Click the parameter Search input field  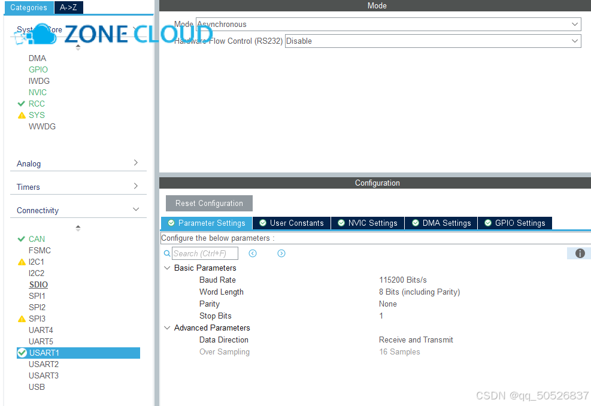(x=205, y=253)
